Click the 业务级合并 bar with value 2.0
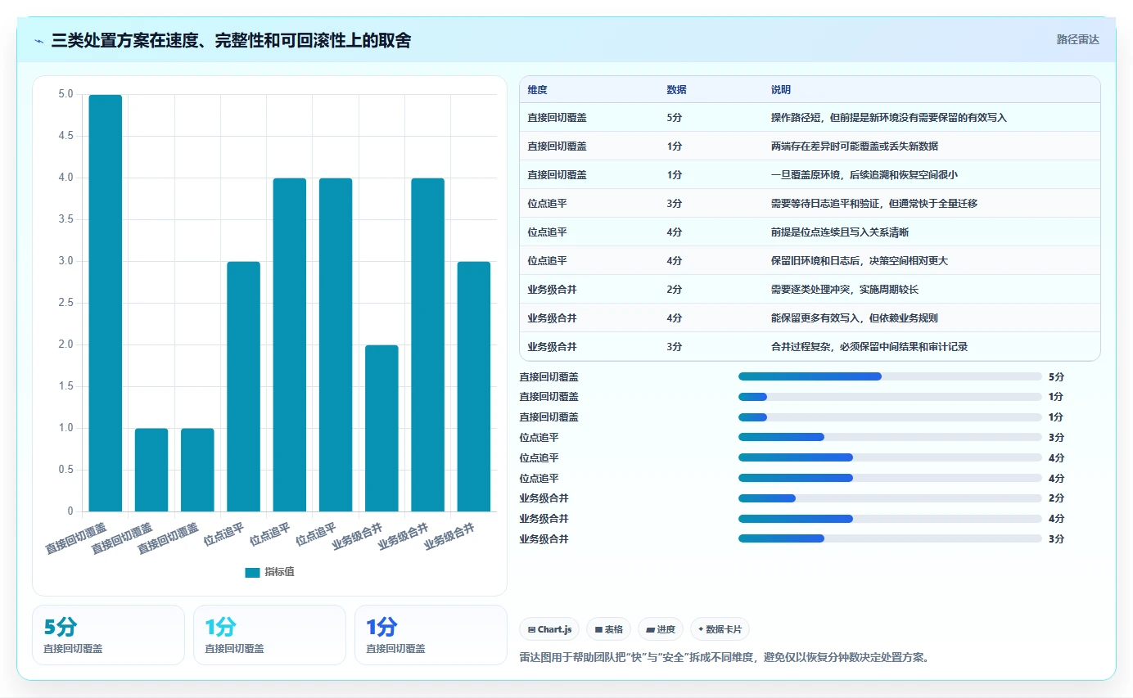This screenshot has width=1133, height=698. tap(381, 428)
